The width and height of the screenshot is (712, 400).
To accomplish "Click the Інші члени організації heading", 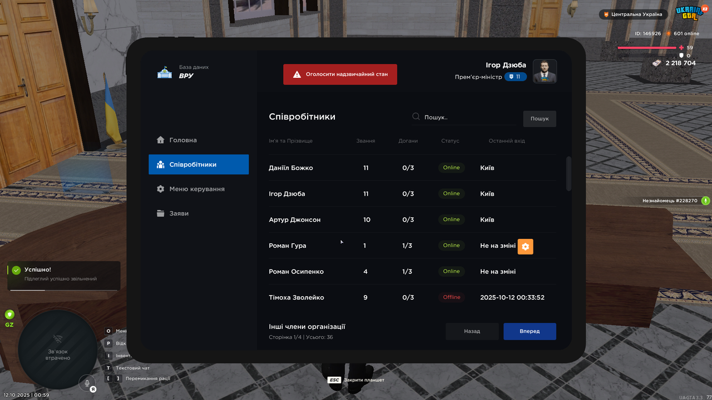I will point(307,327).
